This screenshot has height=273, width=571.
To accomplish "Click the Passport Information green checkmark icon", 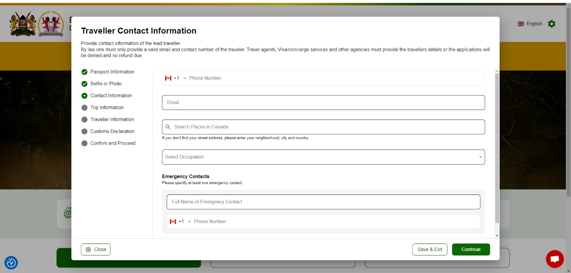I will tap(84, 72).
